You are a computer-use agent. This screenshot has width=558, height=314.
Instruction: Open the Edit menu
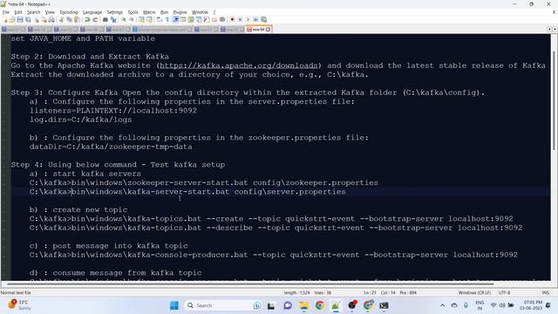(18, 12)
